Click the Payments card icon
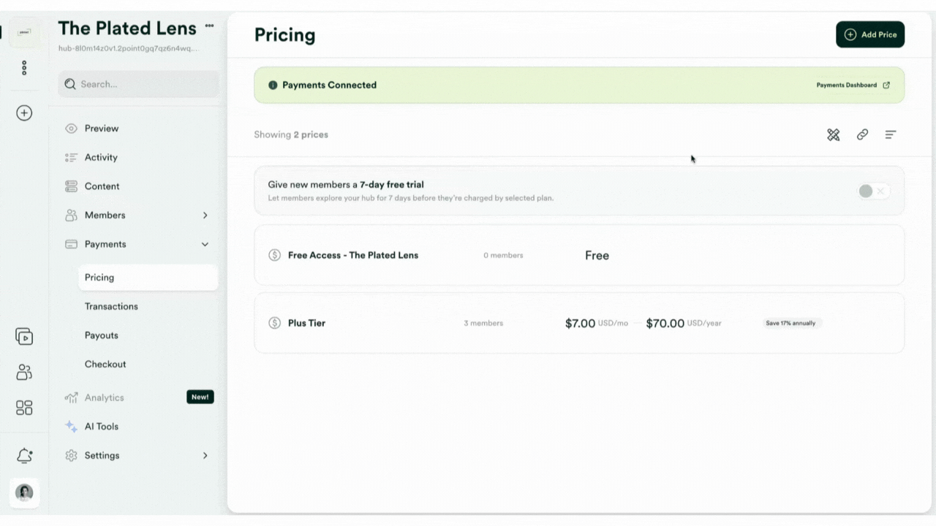This screenshot has width=936, height=526. point(71,244)
